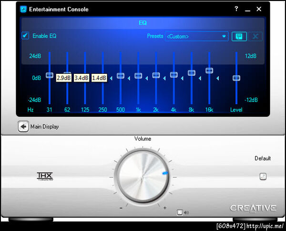Click the 1.4dB tooltip value

click(99, 78)
